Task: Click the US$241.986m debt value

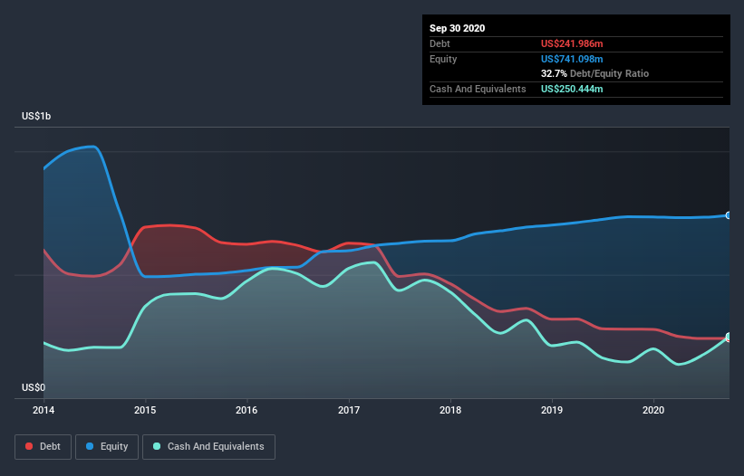Action: point(572,43)
